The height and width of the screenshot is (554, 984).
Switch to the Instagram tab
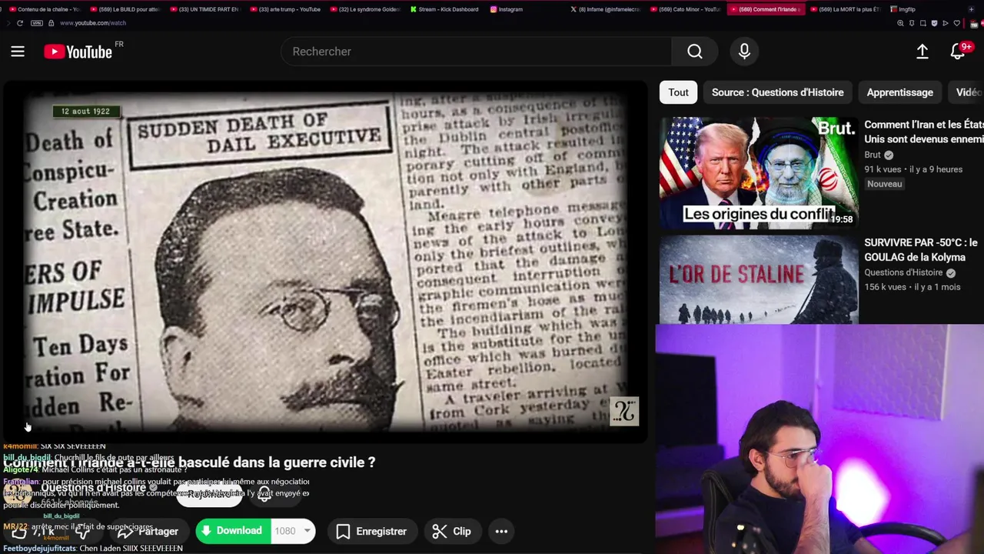(507, 9)
